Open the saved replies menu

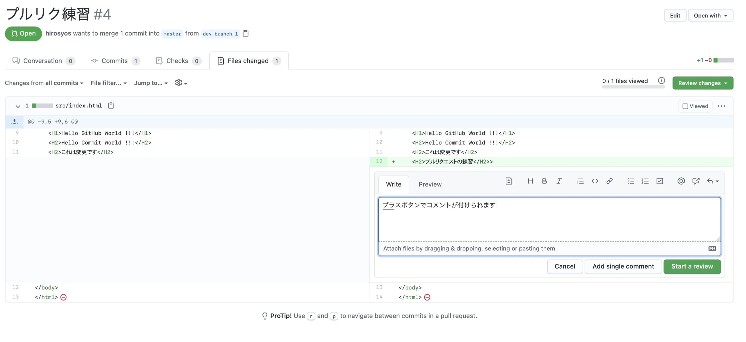pos(713,181)
